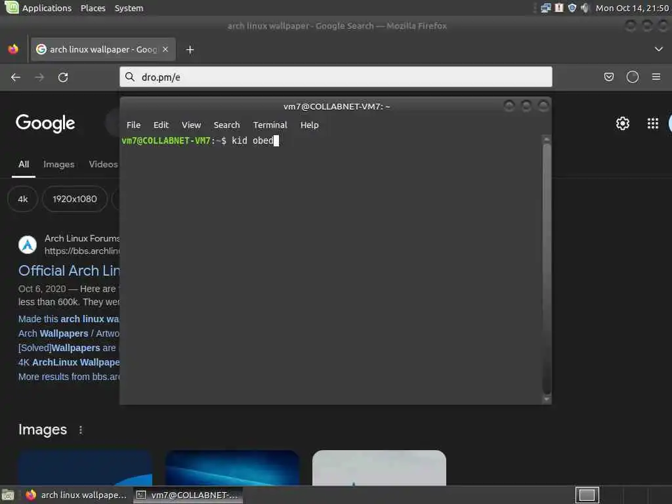
Task: Open the second blue wave image thumbnail
Action: [232, 467]
